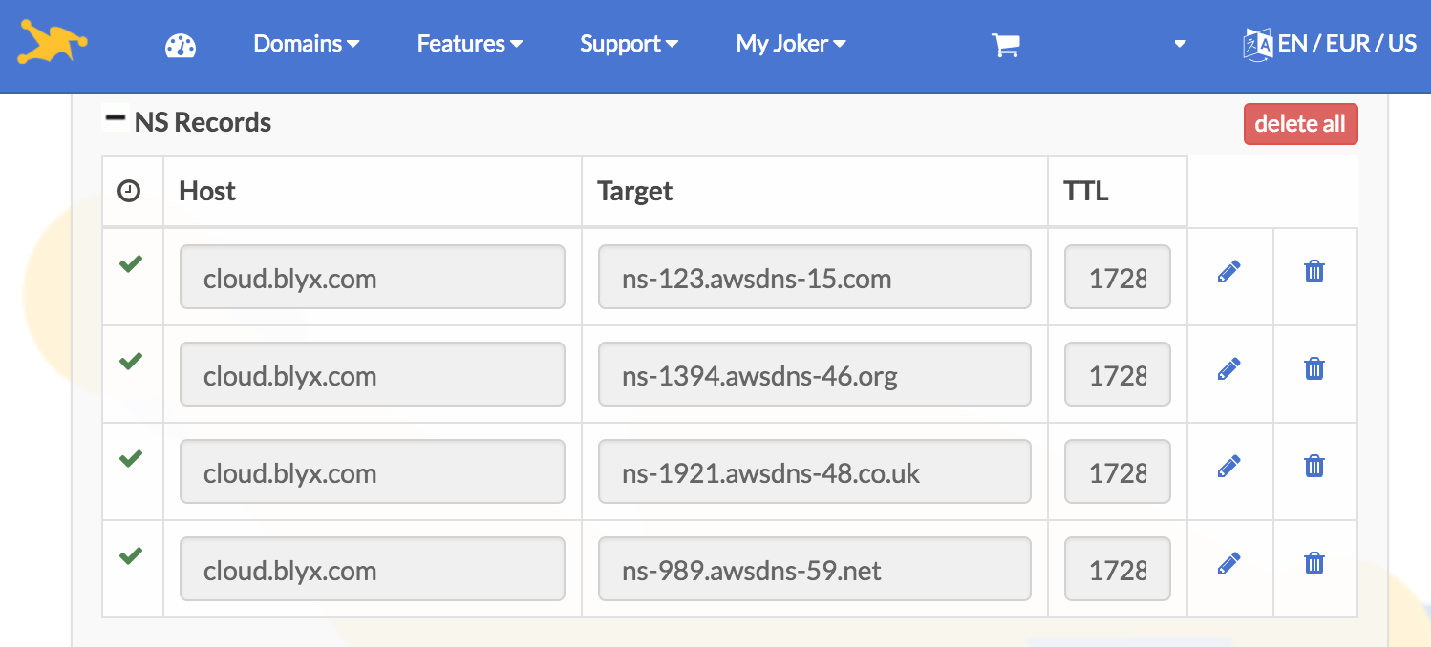Open the shopping cart
Image resolution: width=1431 pixels, height=647 pixels.
[x=1006, y=45]
